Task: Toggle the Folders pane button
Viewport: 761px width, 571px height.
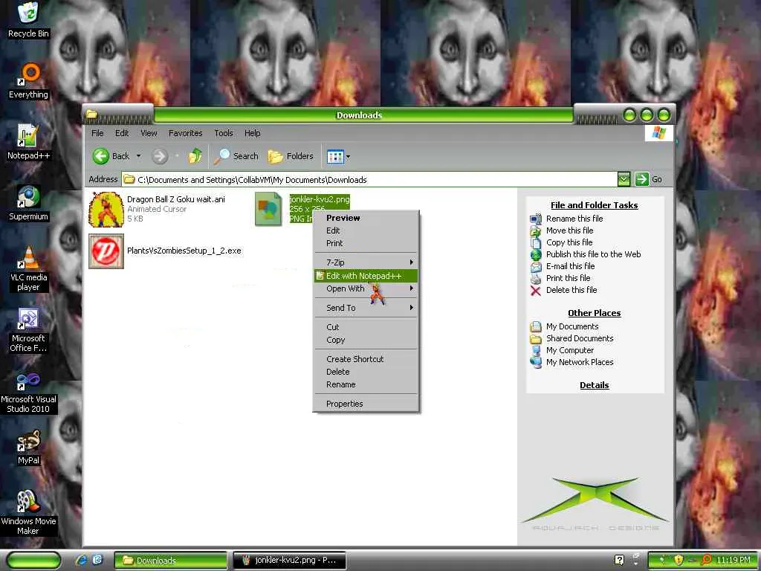Action: (291, 156)
